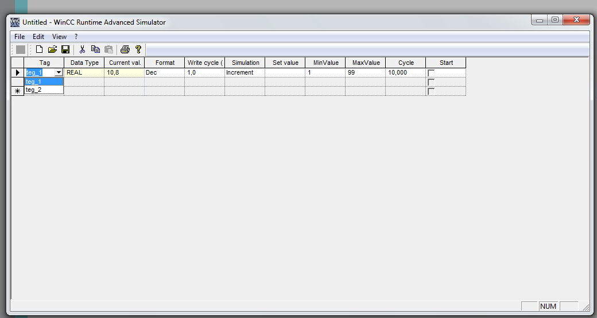Choose teg_2 from the dropdown list
597x318 pixels.
tap(44, 90)
